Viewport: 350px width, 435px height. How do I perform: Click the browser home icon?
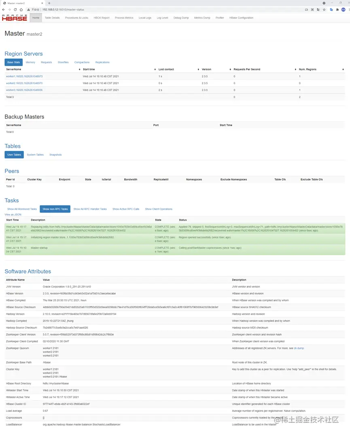(x=21, y=9)
